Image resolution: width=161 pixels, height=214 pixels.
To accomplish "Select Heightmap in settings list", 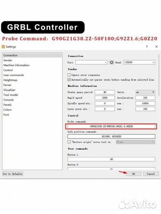I will pos(32,80).
